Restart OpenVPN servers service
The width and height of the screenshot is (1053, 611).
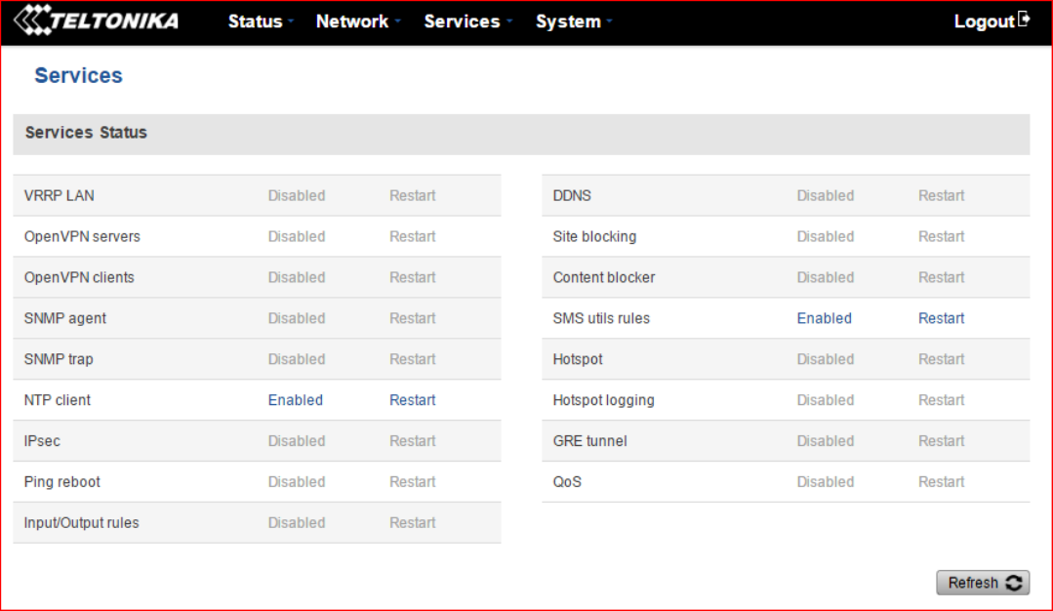[x=413, y=236]
